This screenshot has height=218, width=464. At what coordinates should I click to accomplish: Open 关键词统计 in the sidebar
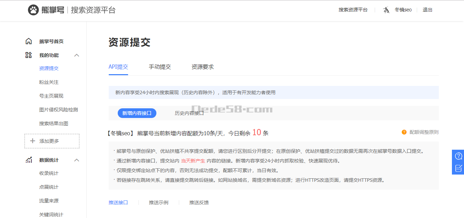(x=51, y=215)
